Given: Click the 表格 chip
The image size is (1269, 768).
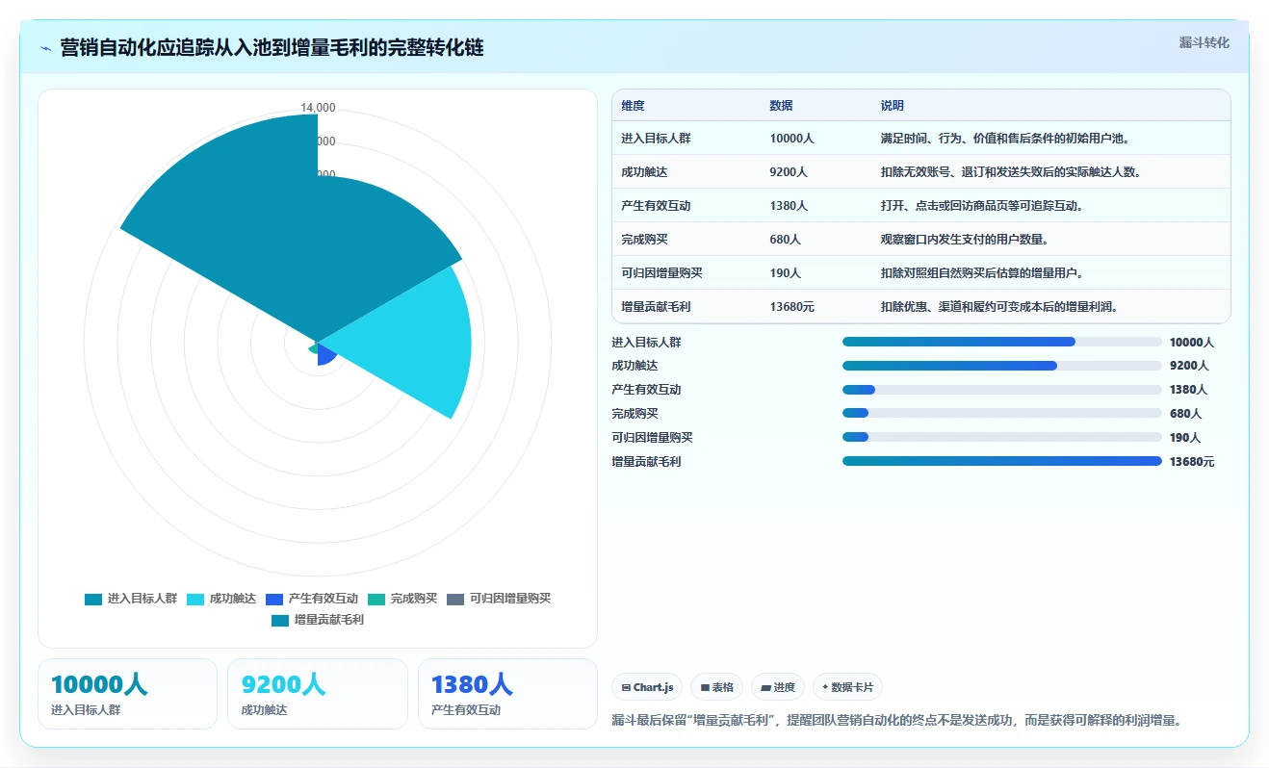Looking at the screenshot, I should coord(716,687).
